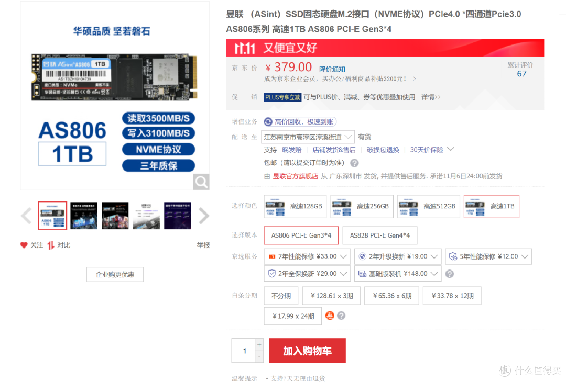
Task: Open help icon beside 包邮 shipping note
Action: pyautogui.click(x=354, y=163)
